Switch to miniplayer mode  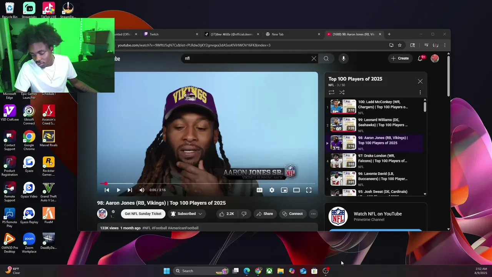coord(284,190)
